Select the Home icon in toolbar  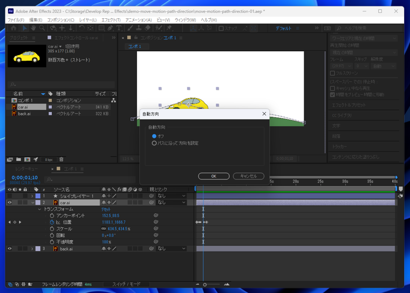tap(13, 28)
